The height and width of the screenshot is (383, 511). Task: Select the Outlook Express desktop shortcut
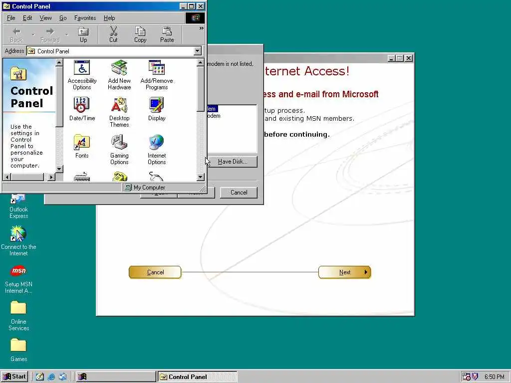[18, 207]
